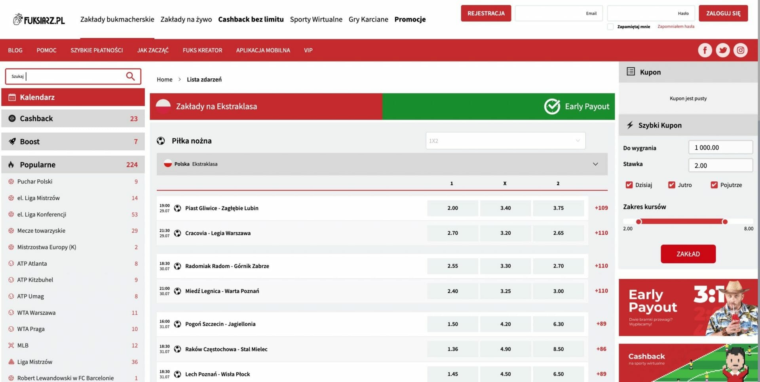Screen dimensions: 760x382
Task: Click the Email input field
Action: [x=559, y=13]
